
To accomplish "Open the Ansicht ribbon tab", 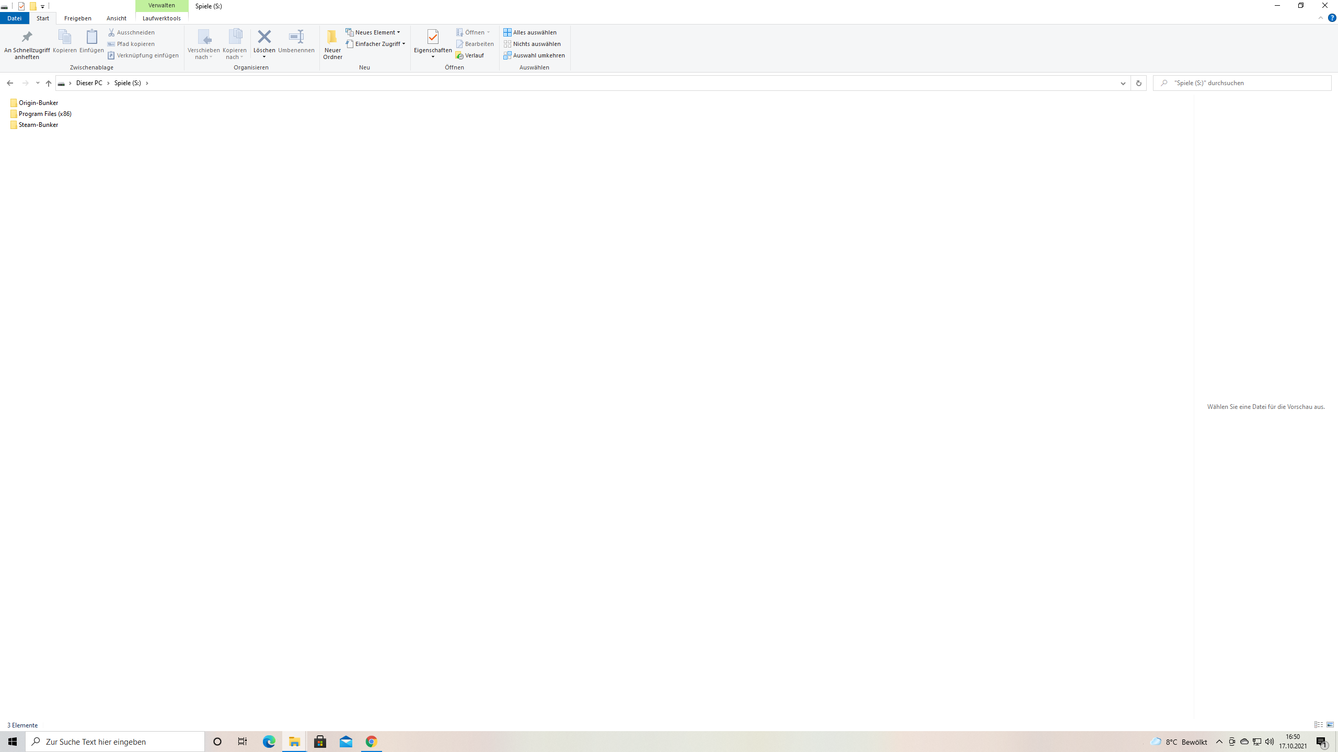I will click(x=116, y=18).
